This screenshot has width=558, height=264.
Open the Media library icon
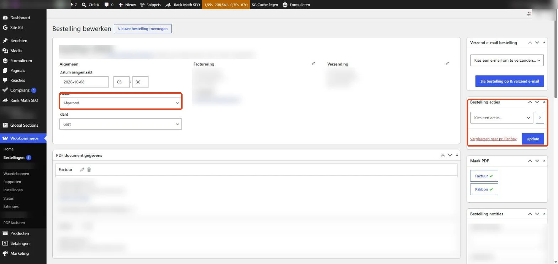pyautogui.click(x=5, y=51)
